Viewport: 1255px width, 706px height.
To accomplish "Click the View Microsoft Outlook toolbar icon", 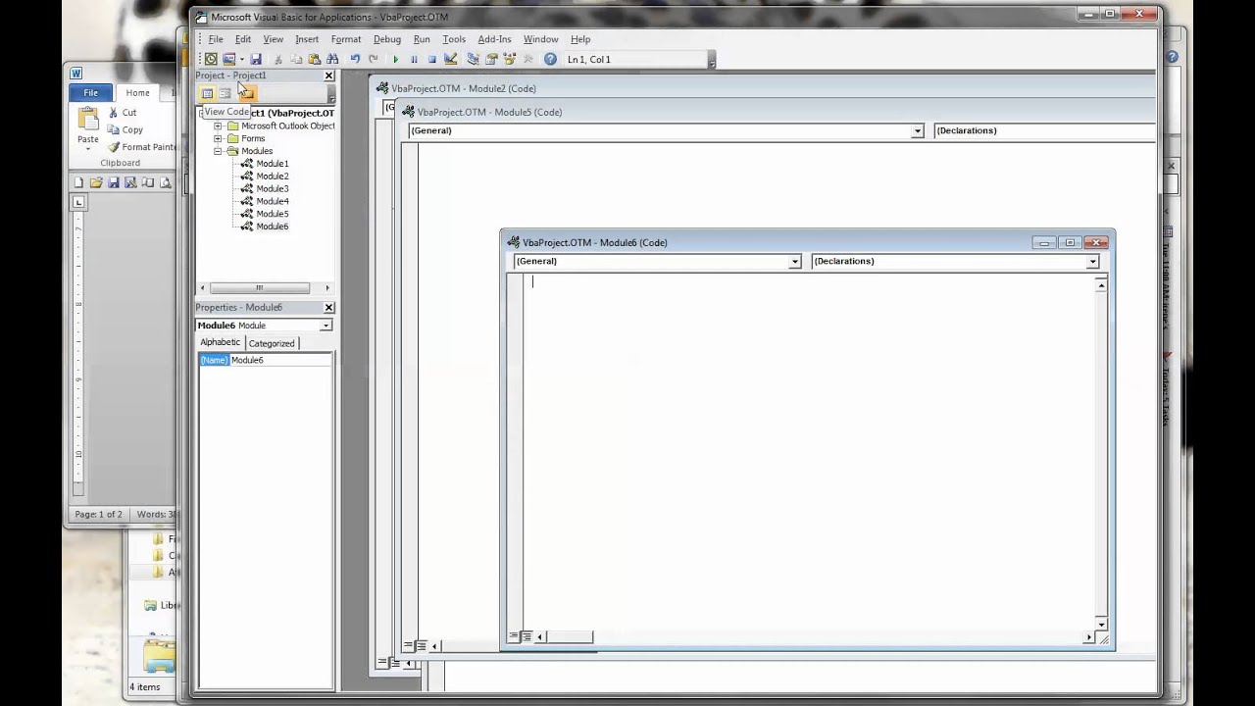I will (211, 59).
